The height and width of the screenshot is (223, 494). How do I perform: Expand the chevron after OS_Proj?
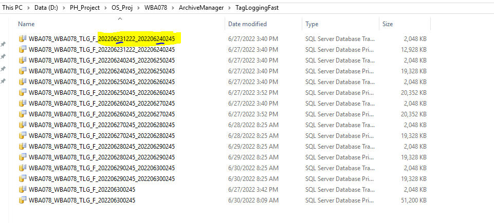pyautogui.click(x=139, y=8)
